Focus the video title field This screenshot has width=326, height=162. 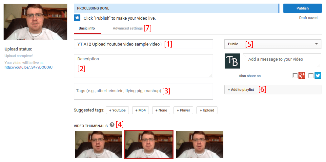coord(143,44)
